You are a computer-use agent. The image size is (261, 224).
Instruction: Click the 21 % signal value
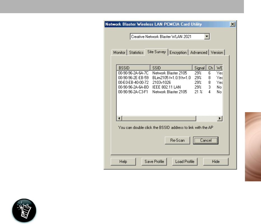tap(199, 92)
